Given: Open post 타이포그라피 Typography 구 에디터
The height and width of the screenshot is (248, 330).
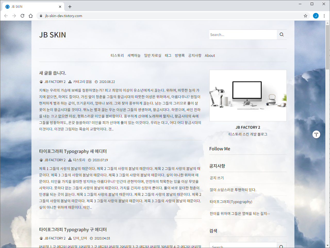Looking at the screenshot, I should pos(73,230).
